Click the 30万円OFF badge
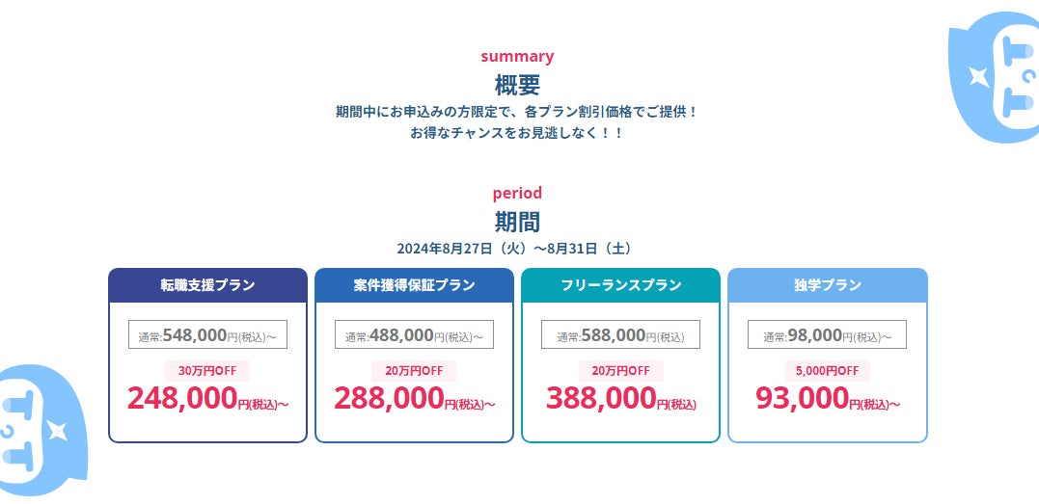Image resolution: width=1039 pixels, height=504 pixels. click(x=207, y=370)
